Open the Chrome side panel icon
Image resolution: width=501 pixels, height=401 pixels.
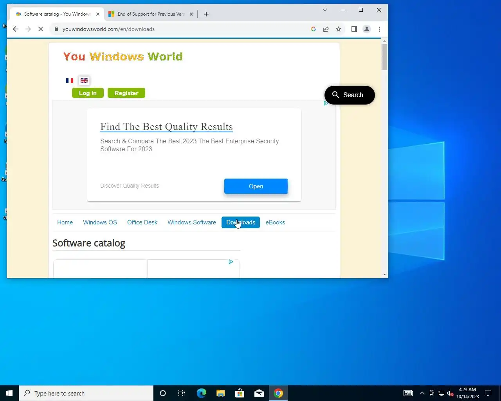pyautogui.click(x=354, y=29)
